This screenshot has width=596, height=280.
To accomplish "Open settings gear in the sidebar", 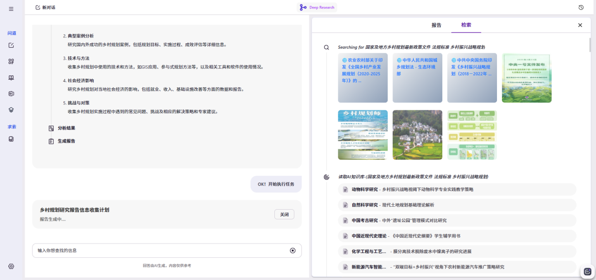I will (x=11, y=266).
